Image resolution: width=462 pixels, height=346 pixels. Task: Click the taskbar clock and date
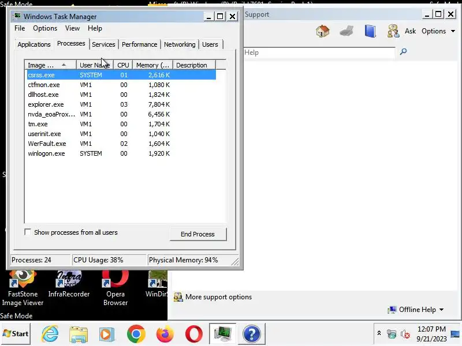click(431, 334)
